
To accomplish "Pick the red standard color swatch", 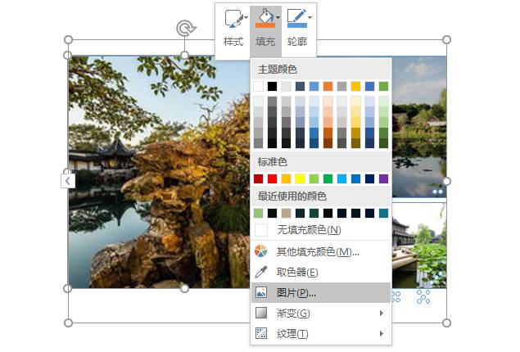I will point(272,179).
